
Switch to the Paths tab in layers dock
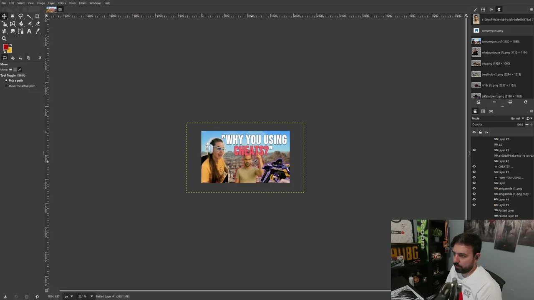point(491,111)
